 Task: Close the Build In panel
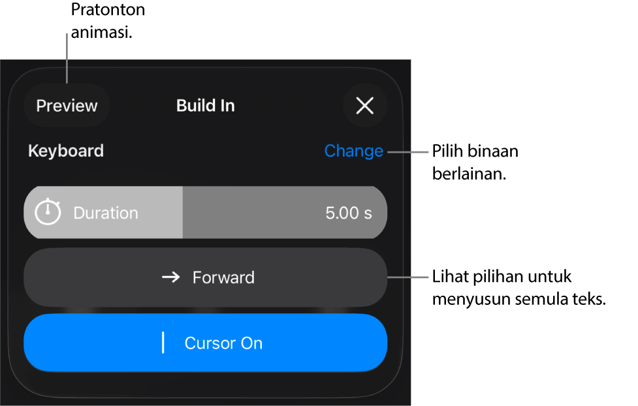pyautogui.click(x=364, y=106)
